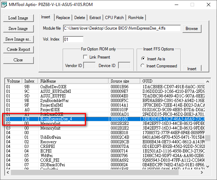Choose the Insert Compressed radio option
This screenshot has width=217, height=180.
[143, 66]
